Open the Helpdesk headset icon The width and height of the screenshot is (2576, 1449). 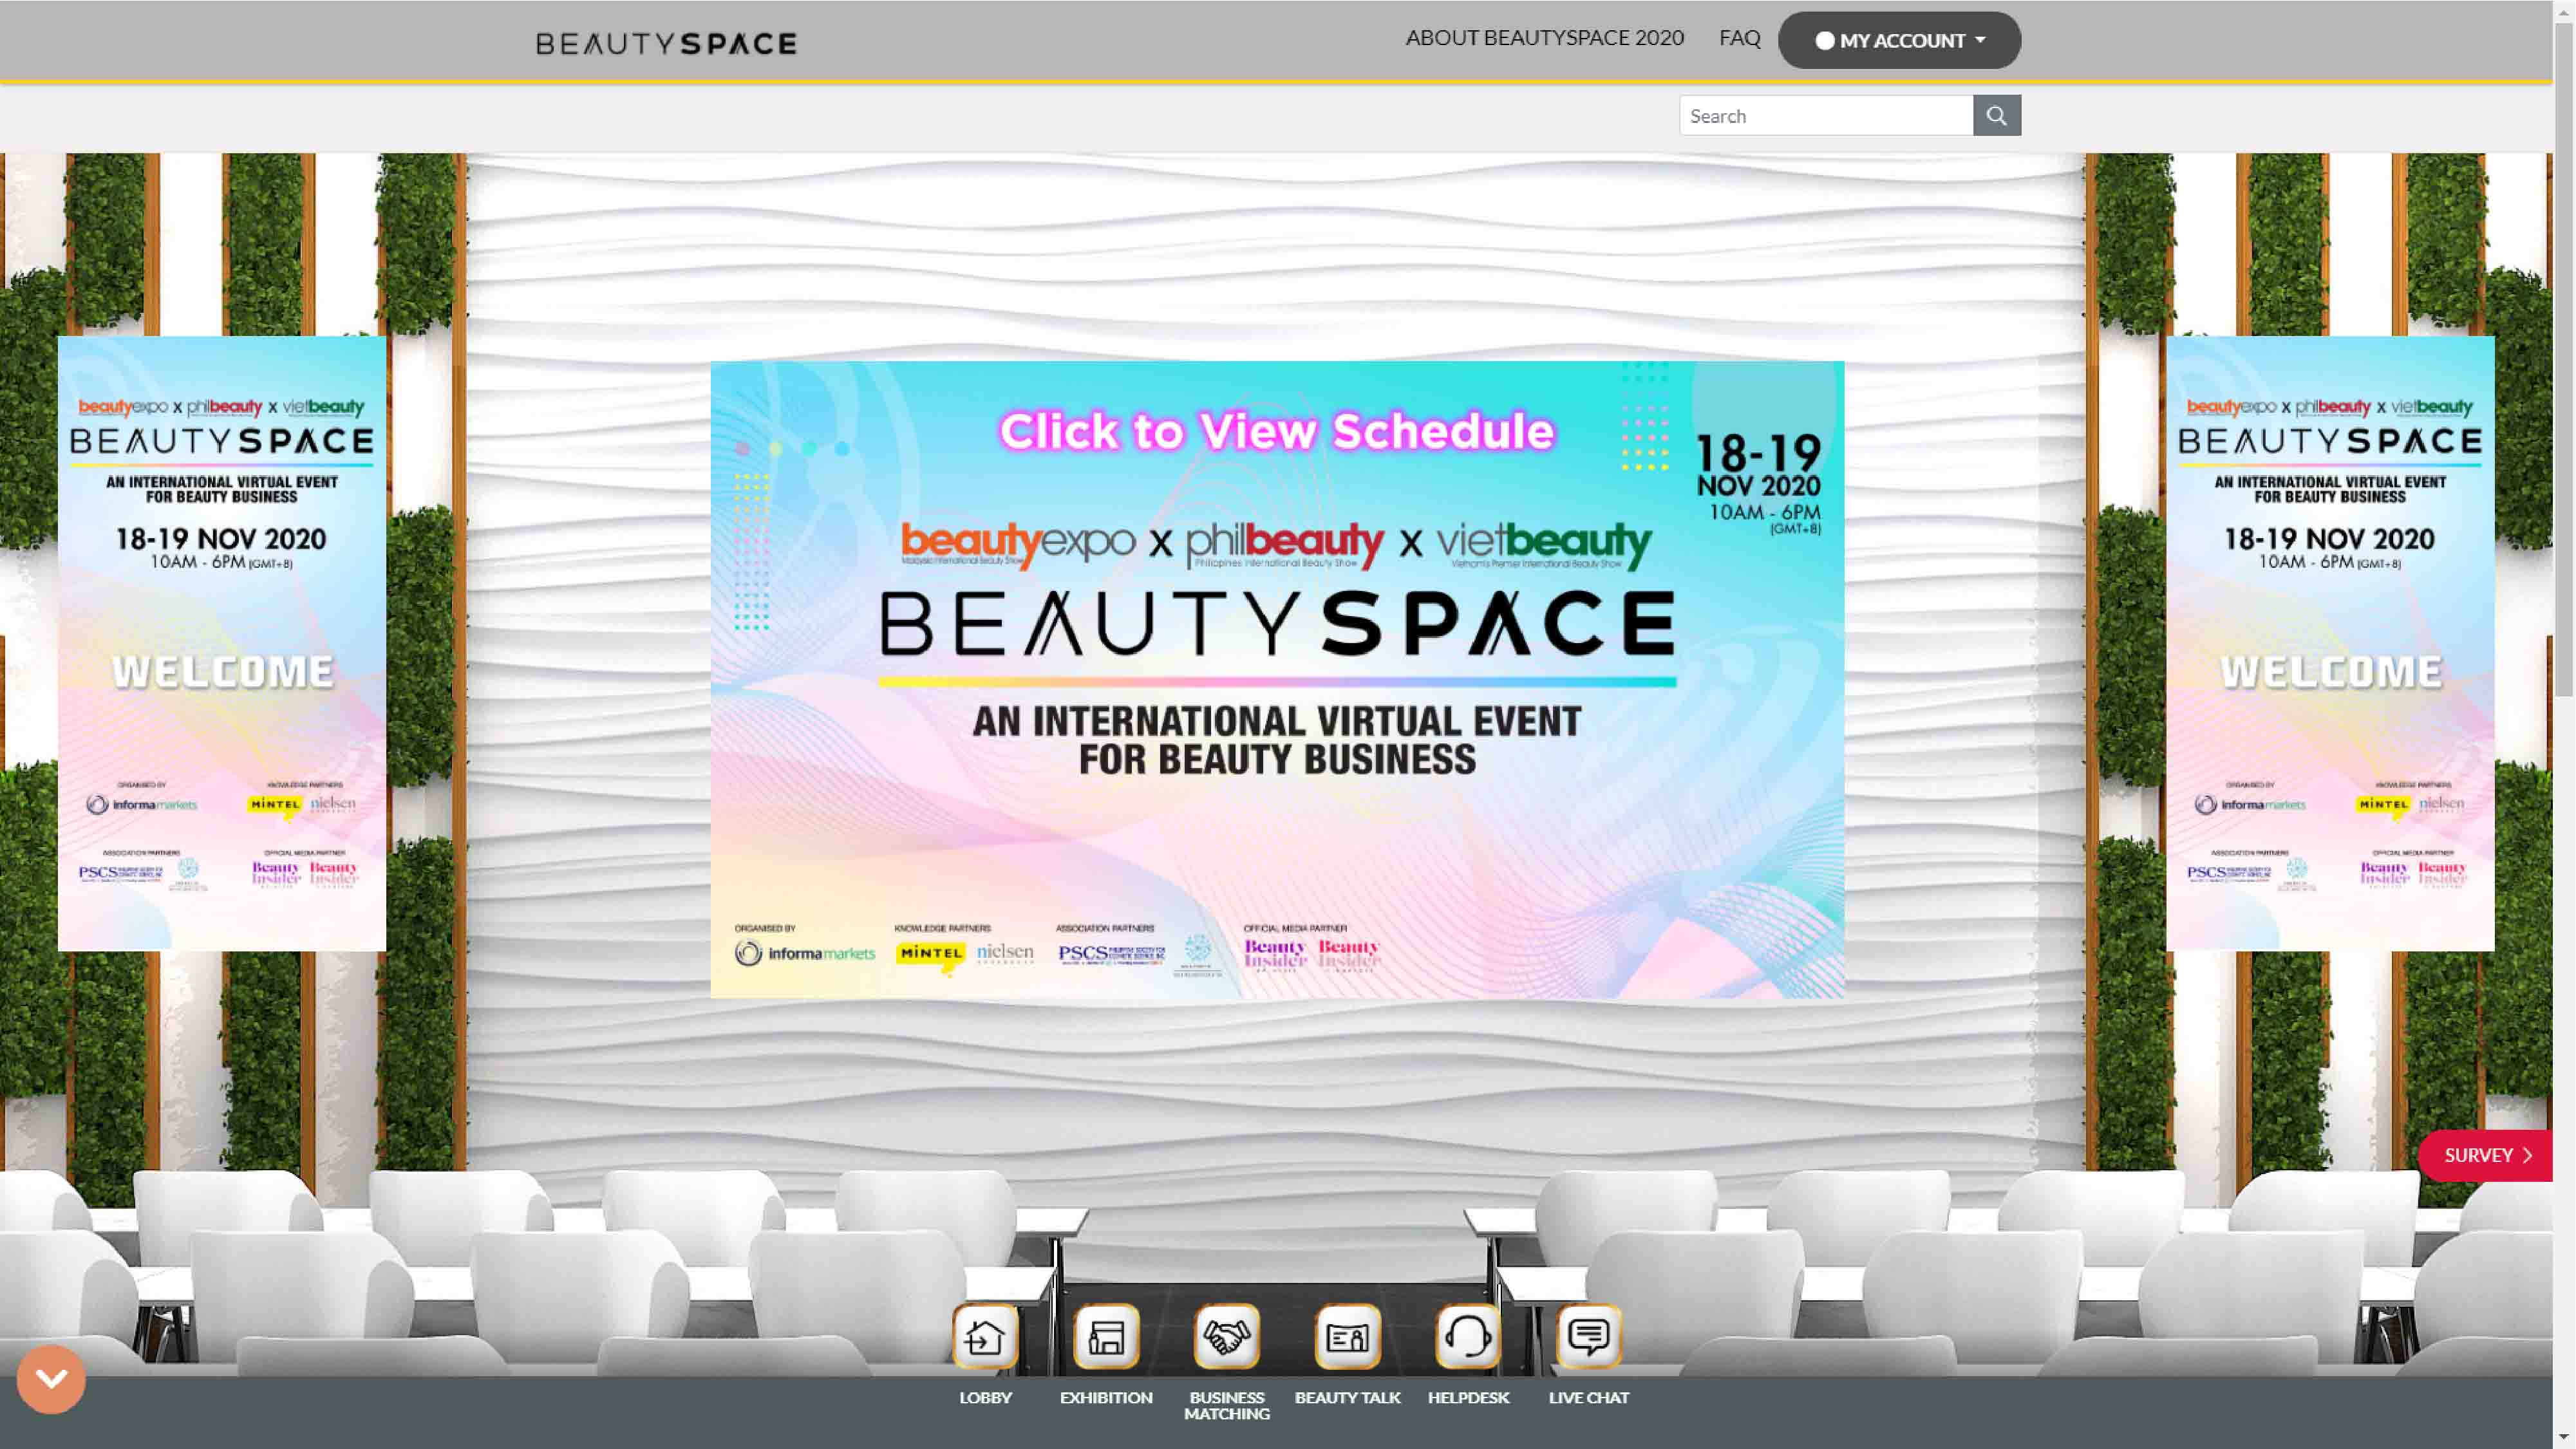click(1468, 1336)
